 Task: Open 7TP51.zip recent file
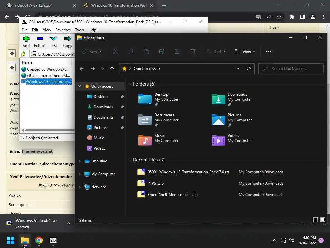click(x=156, y=183)
